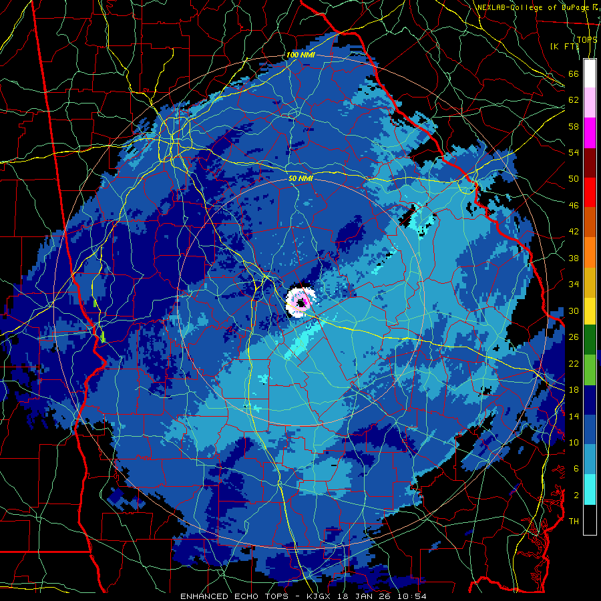Select the bright red legend swatch
The height and width of the screenshot is (601, 601).
coord(590,192)
